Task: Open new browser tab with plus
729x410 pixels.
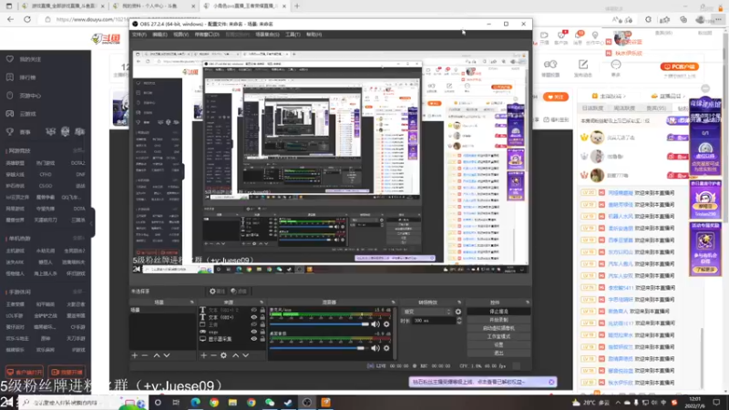Action: click(x=297, y=6)
